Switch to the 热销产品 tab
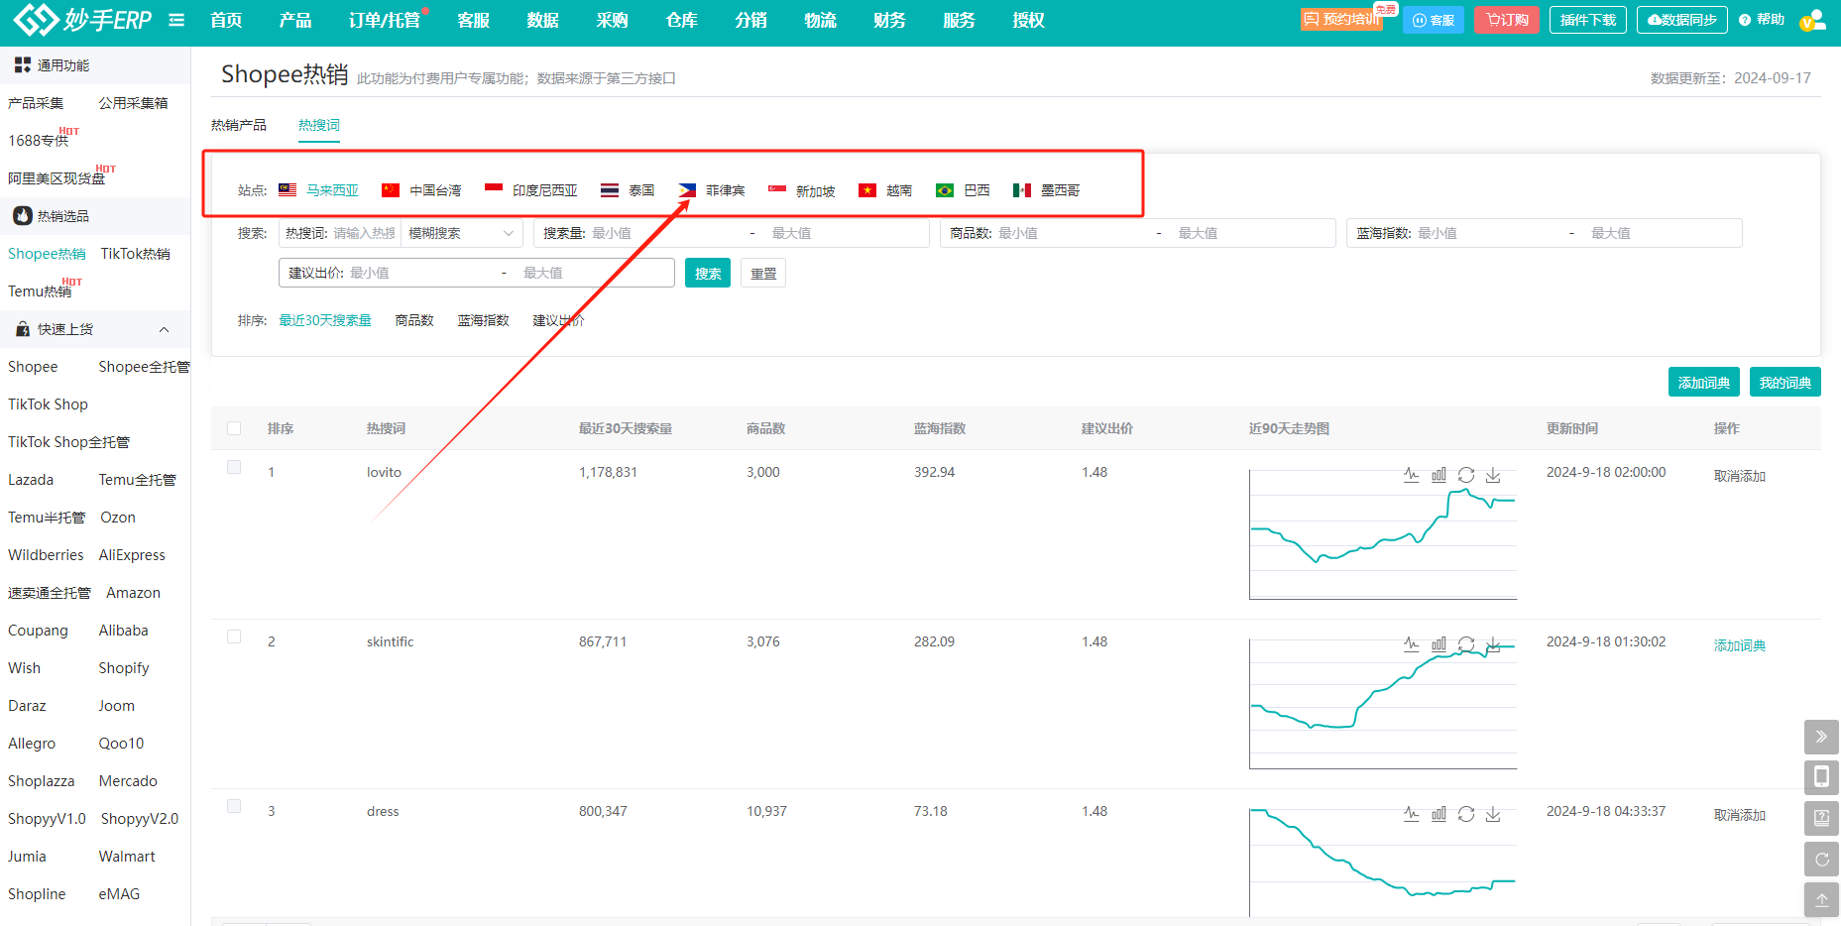 click(239, 125)
